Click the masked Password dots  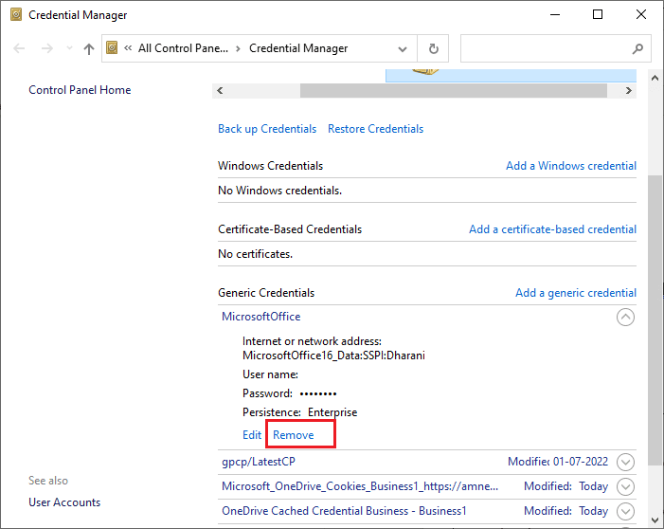[318, 393]
